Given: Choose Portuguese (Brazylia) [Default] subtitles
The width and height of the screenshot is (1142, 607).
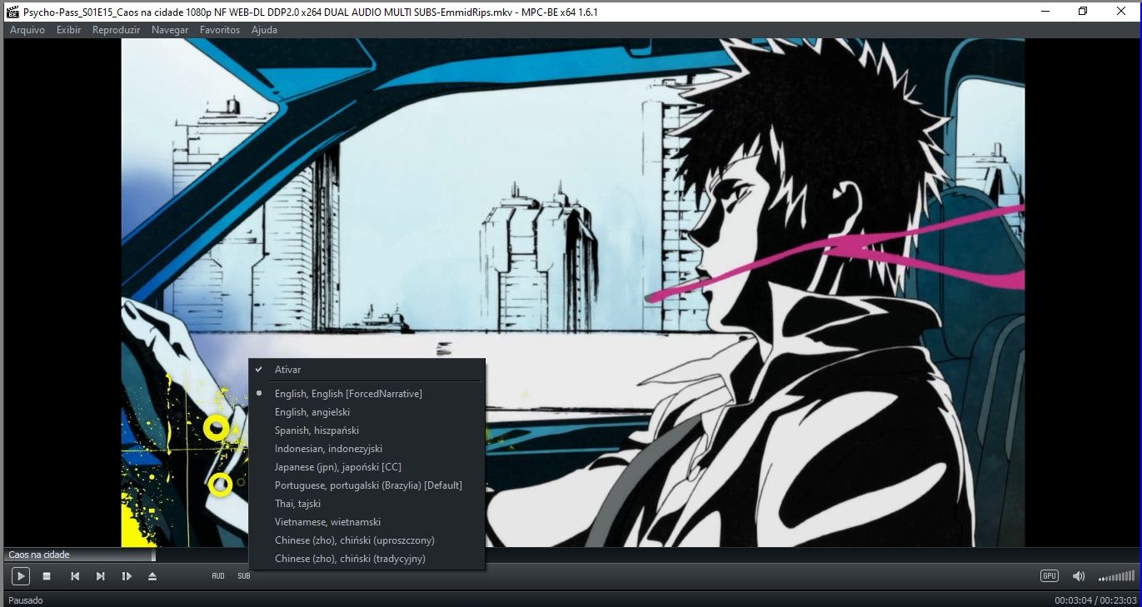Looking at the screenshot, I should (x=368, y=485).
